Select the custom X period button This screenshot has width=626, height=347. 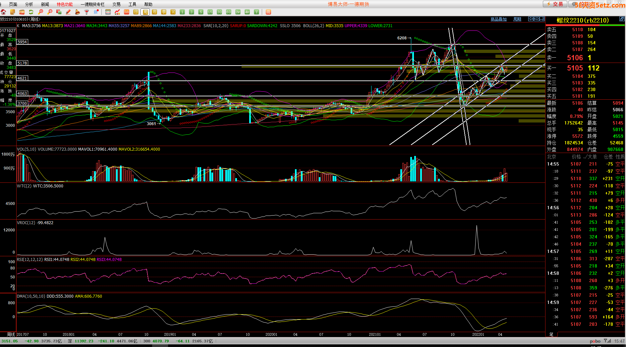(173, 12)
